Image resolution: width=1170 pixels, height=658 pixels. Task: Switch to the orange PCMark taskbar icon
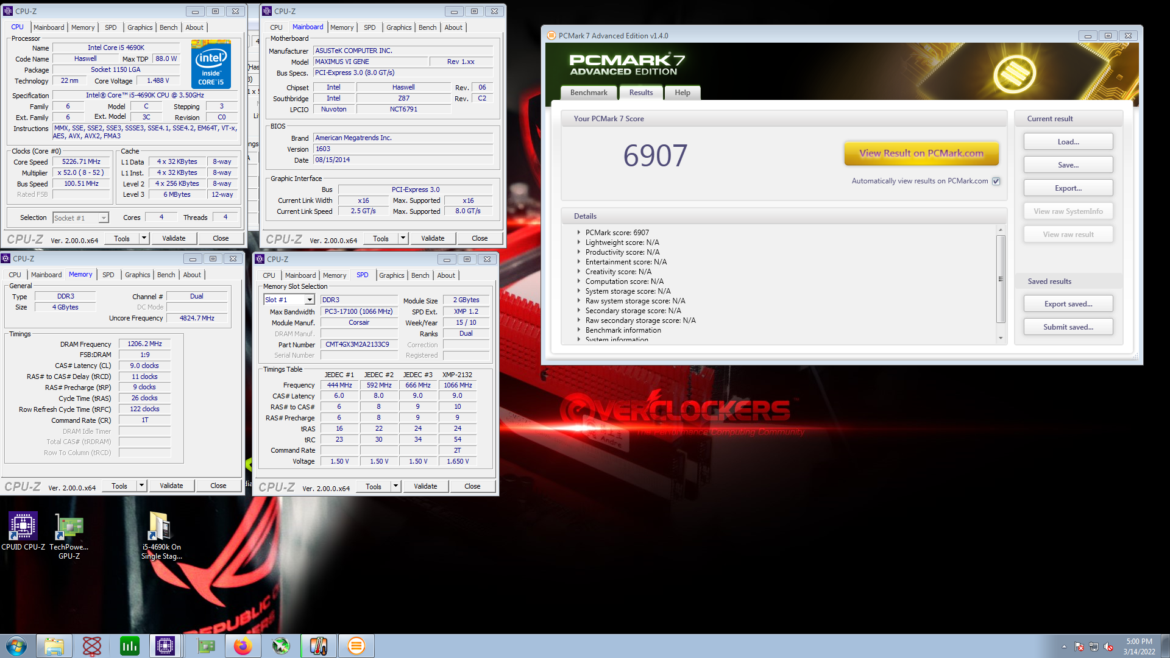pyautogui.click(x=356, y=646)
